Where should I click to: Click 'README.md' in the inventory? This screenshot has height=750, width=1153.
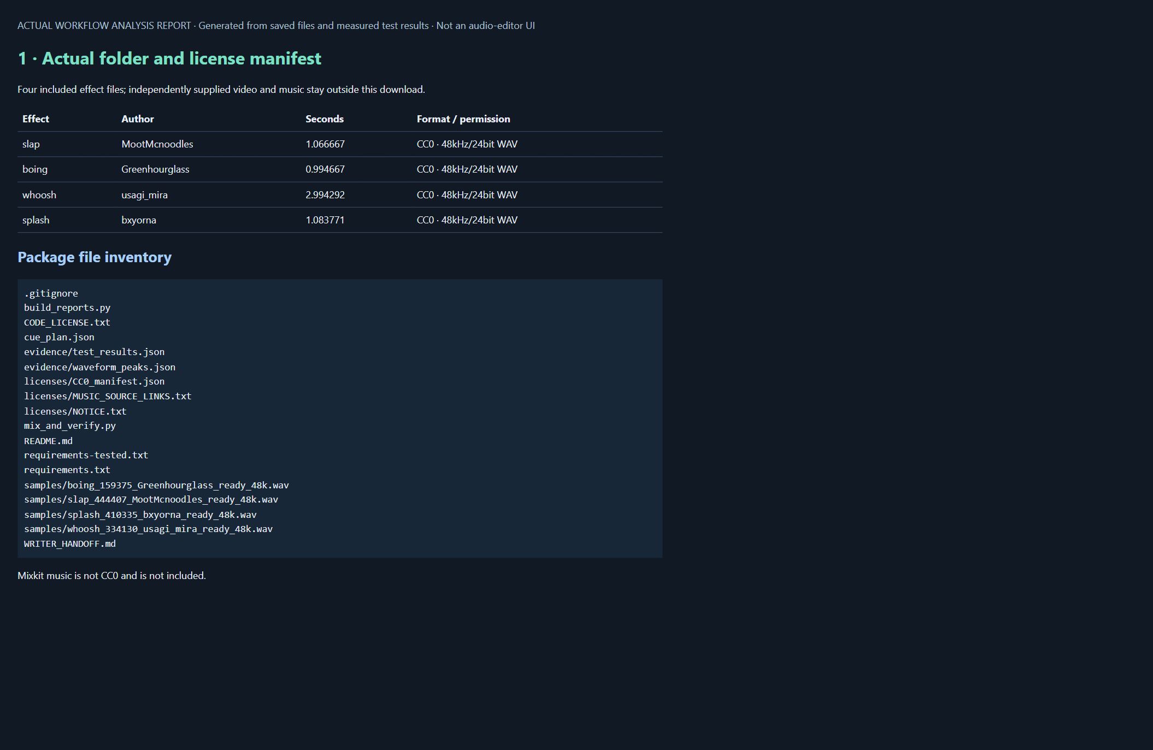(x=48, y=441)
